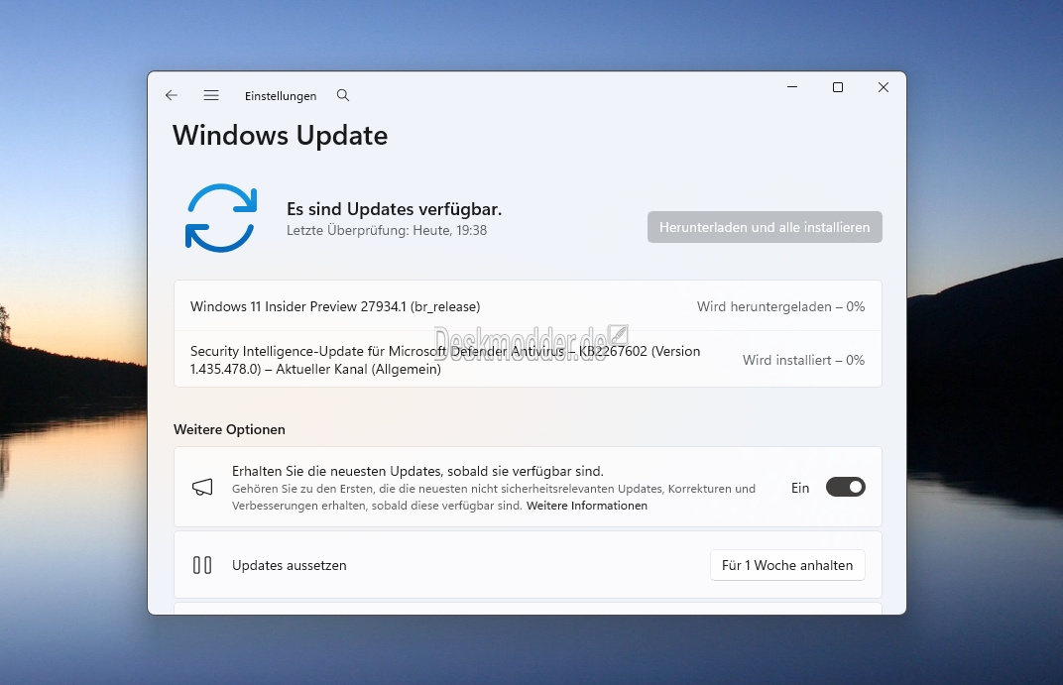Maximize the Einstellungen window
The image size is (1063, 685).
(x=838, y=87)
